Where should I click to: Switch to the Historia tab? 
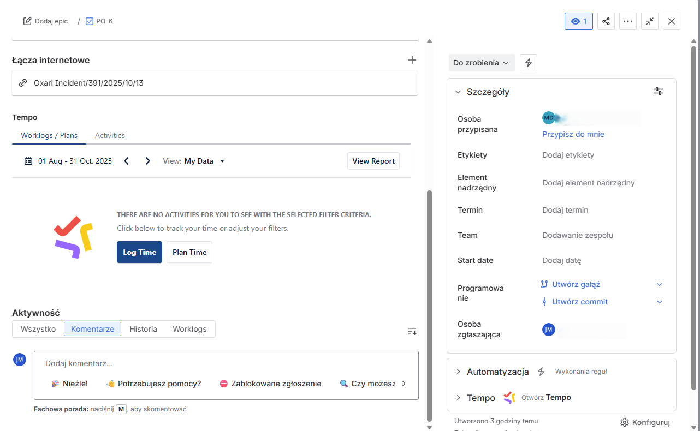(x=143, y=329)
